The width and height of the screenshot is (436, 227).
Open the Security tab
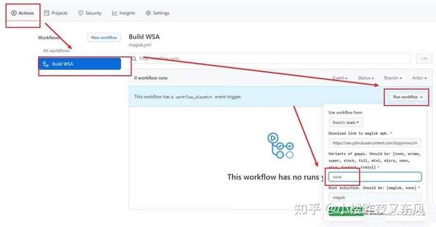pyautogui.click(x=90, y=13)
